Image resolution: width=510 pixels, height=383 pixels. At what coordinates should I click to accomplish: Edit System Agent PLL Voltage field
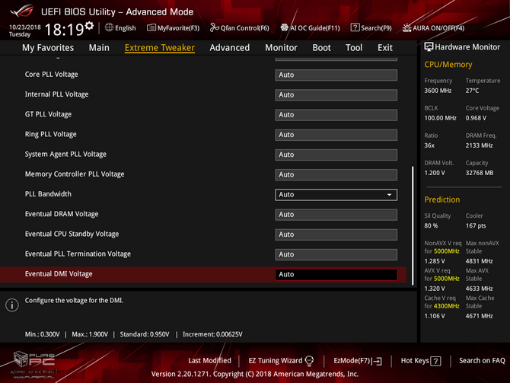tap(336, 155)
